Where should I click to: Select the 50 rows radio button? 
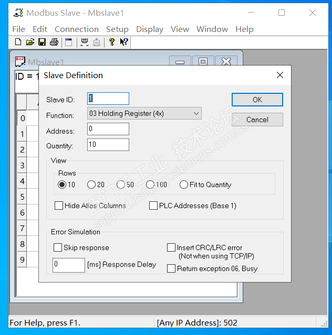point(120,185)
